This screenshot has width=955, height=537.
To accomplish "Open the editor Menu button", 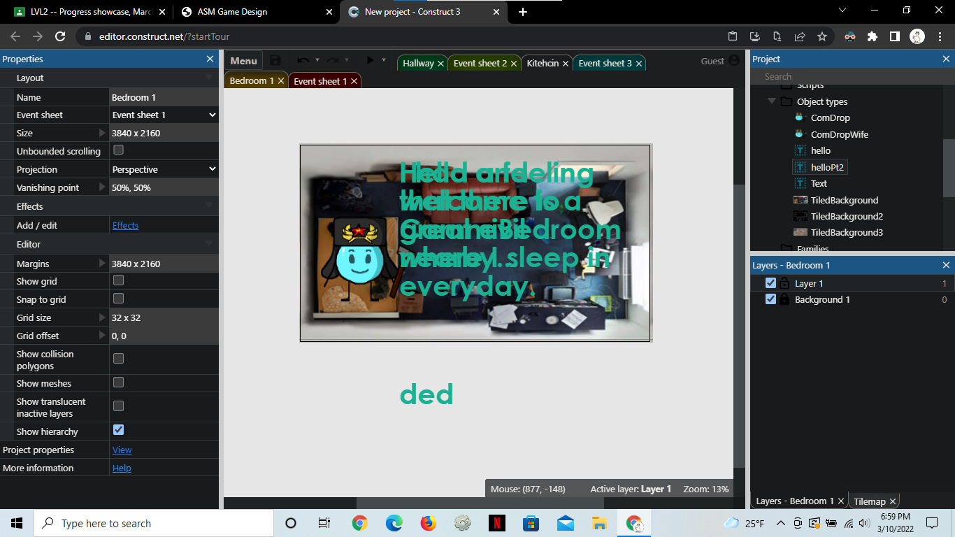I will tap(243, 61).
